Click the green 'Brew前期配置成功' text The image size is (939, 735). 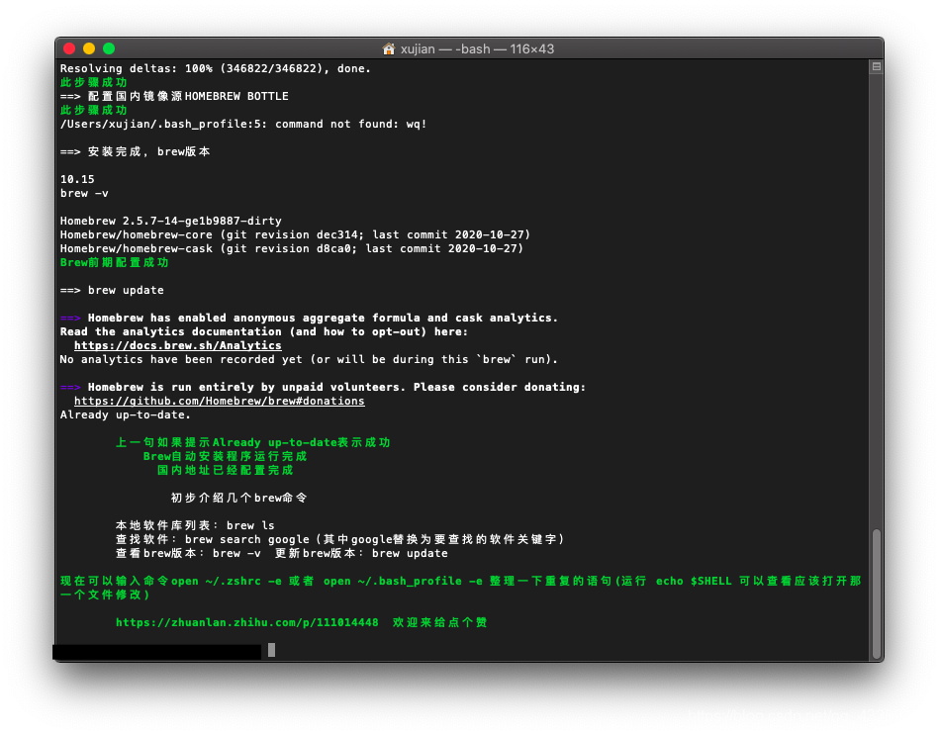[114, 262]
